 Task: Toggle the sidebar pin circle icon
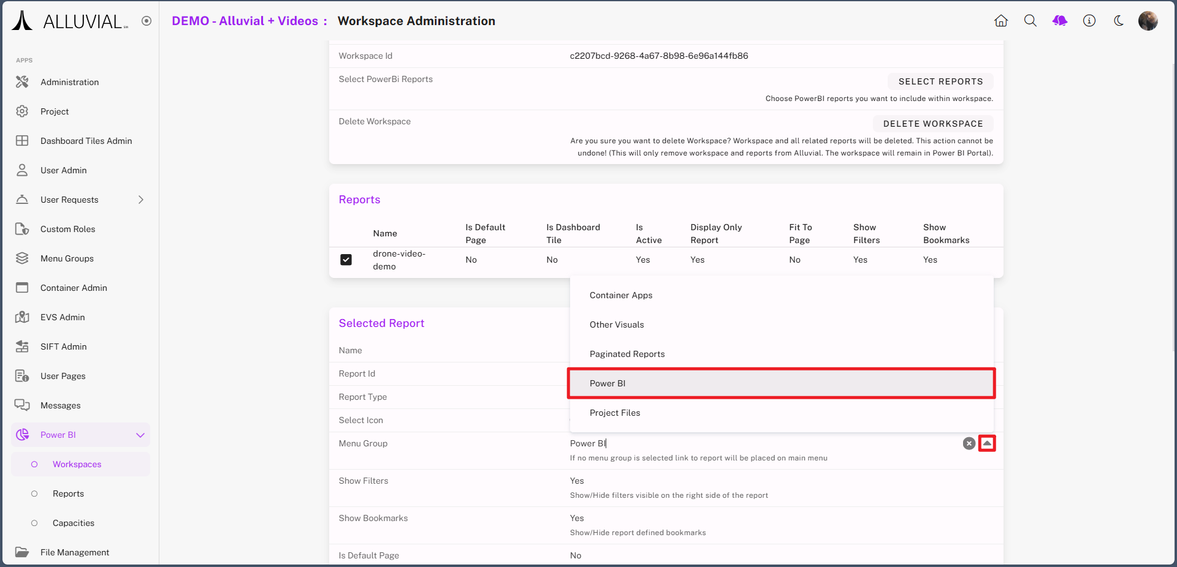[x=147, y=21]
